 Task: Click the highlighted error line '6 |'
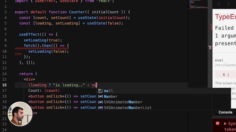coord(225,74)
